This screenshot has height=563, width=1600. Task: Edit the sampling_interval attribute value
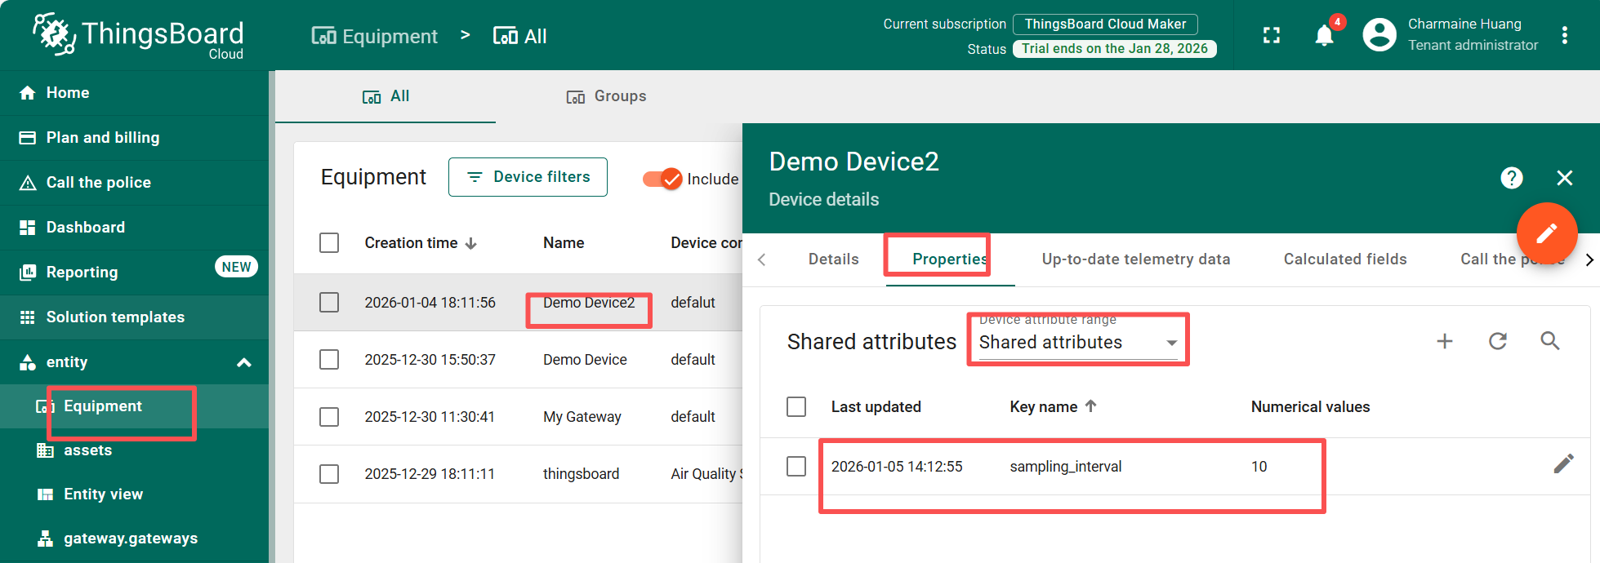[1563, 464]
